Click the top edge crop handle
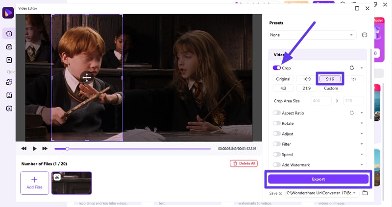 (87, 15)
